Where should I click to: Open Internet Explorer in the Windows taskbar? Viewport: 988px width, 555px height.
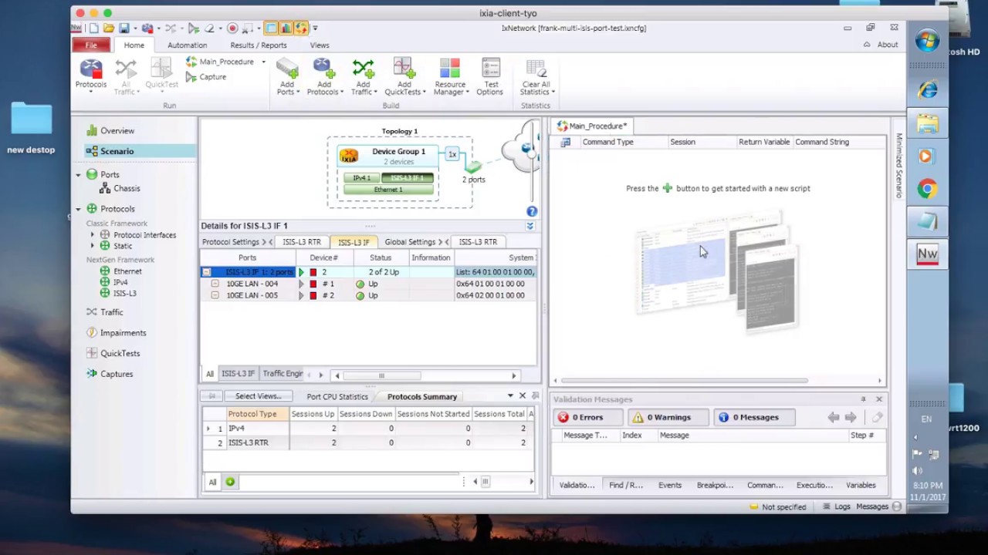click(x=927, y=91)
